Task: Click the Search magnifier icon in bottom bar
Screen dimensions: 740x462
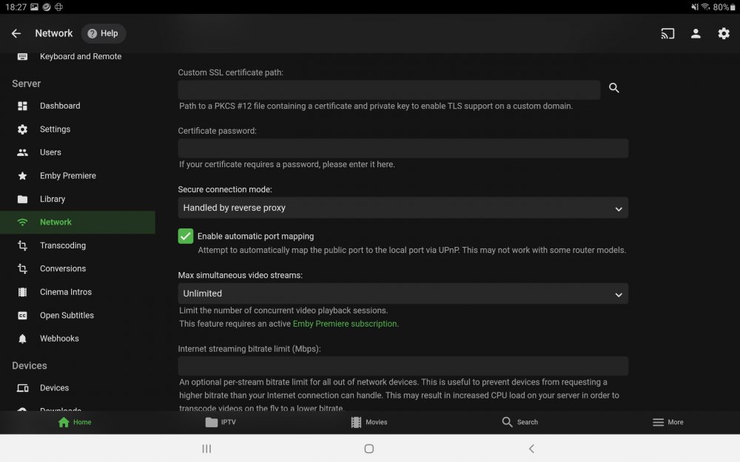Action: 507,422
